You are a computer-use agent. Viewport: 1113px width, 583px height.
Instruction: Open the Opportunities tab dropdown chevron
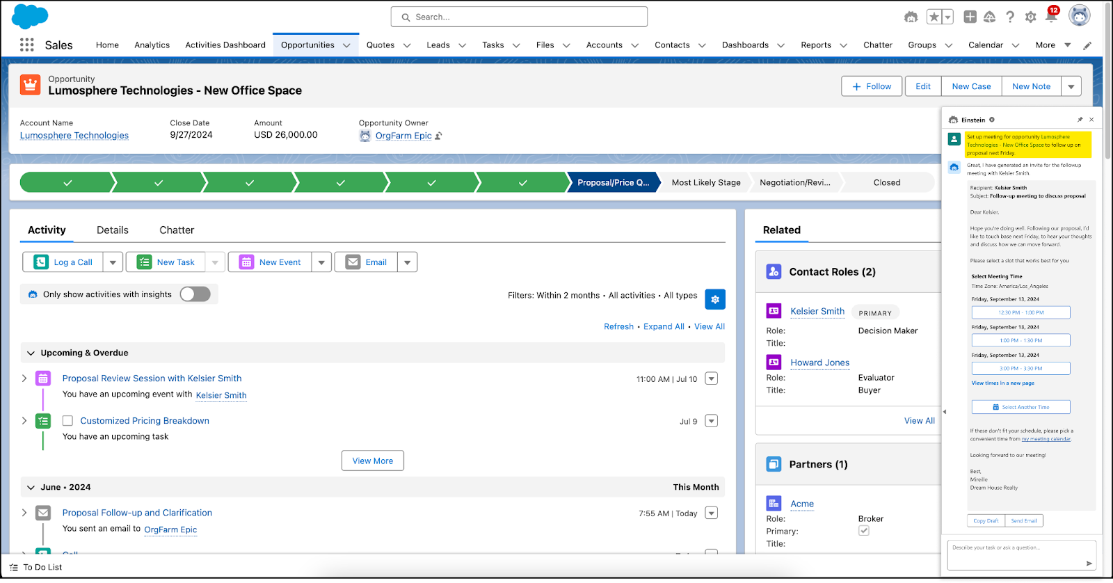(346, 45)
